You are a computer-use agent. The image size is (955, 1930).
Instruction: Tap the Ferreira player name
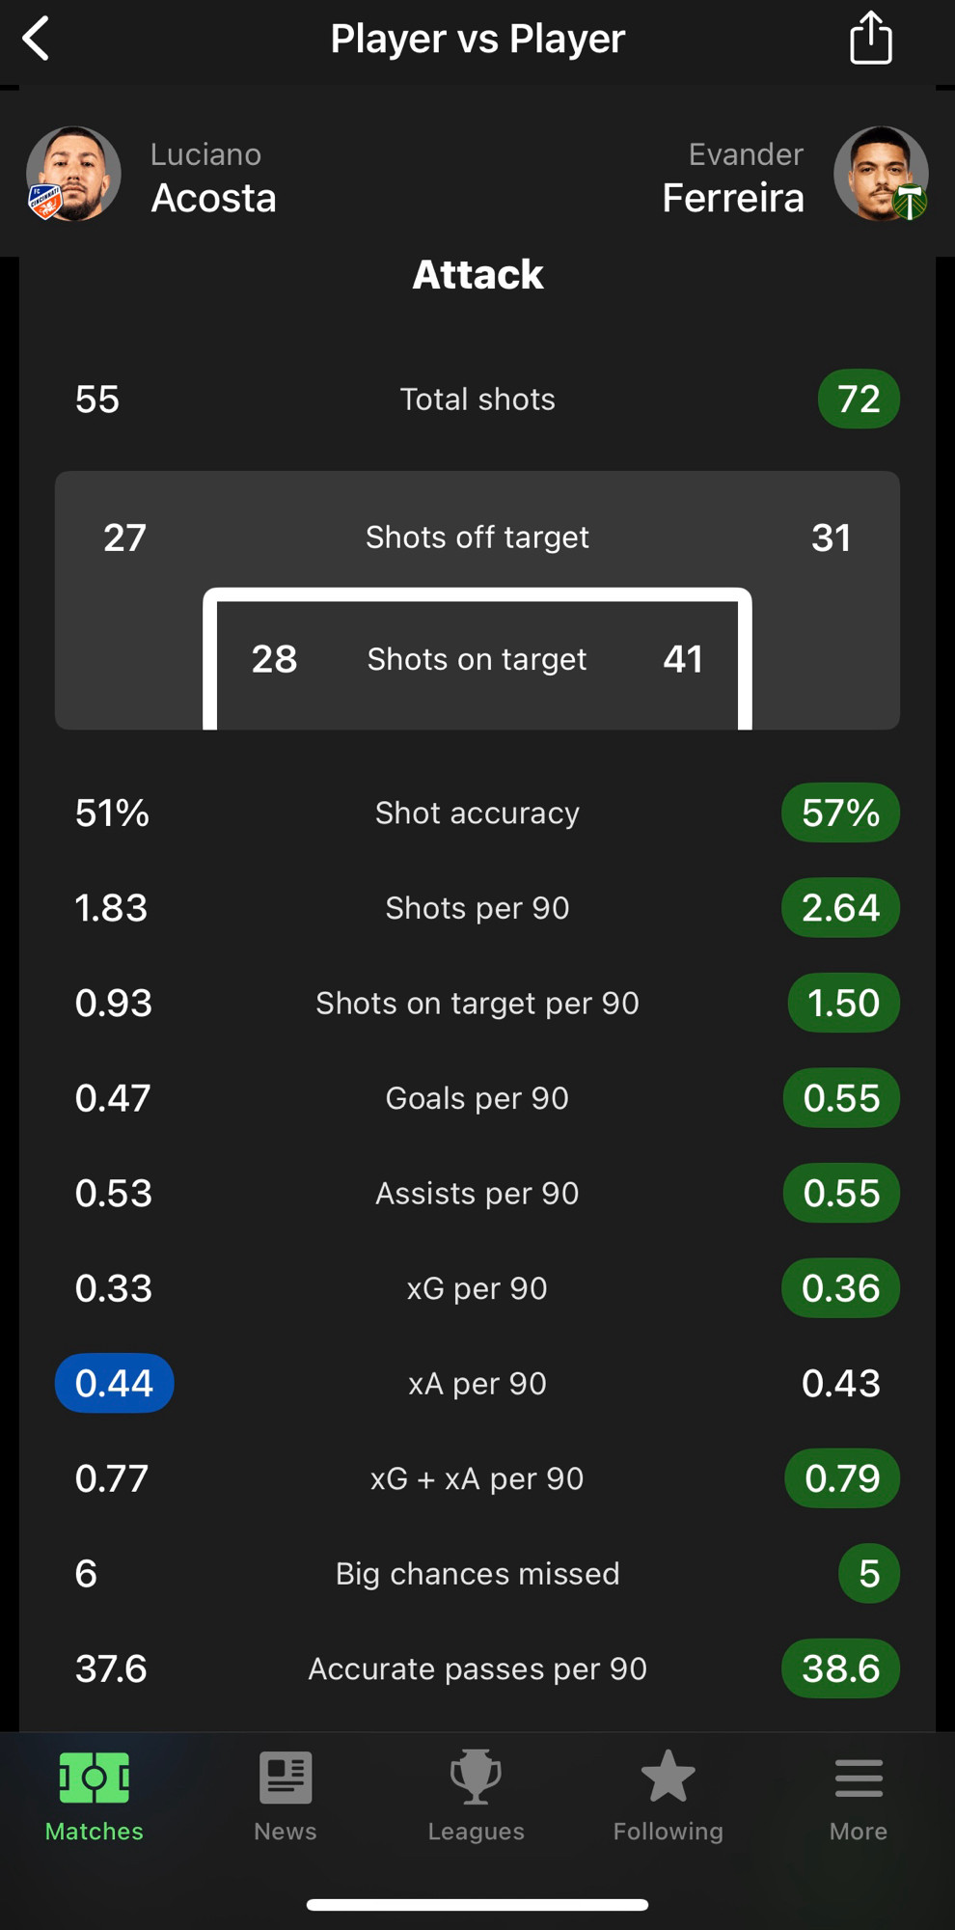733,198
